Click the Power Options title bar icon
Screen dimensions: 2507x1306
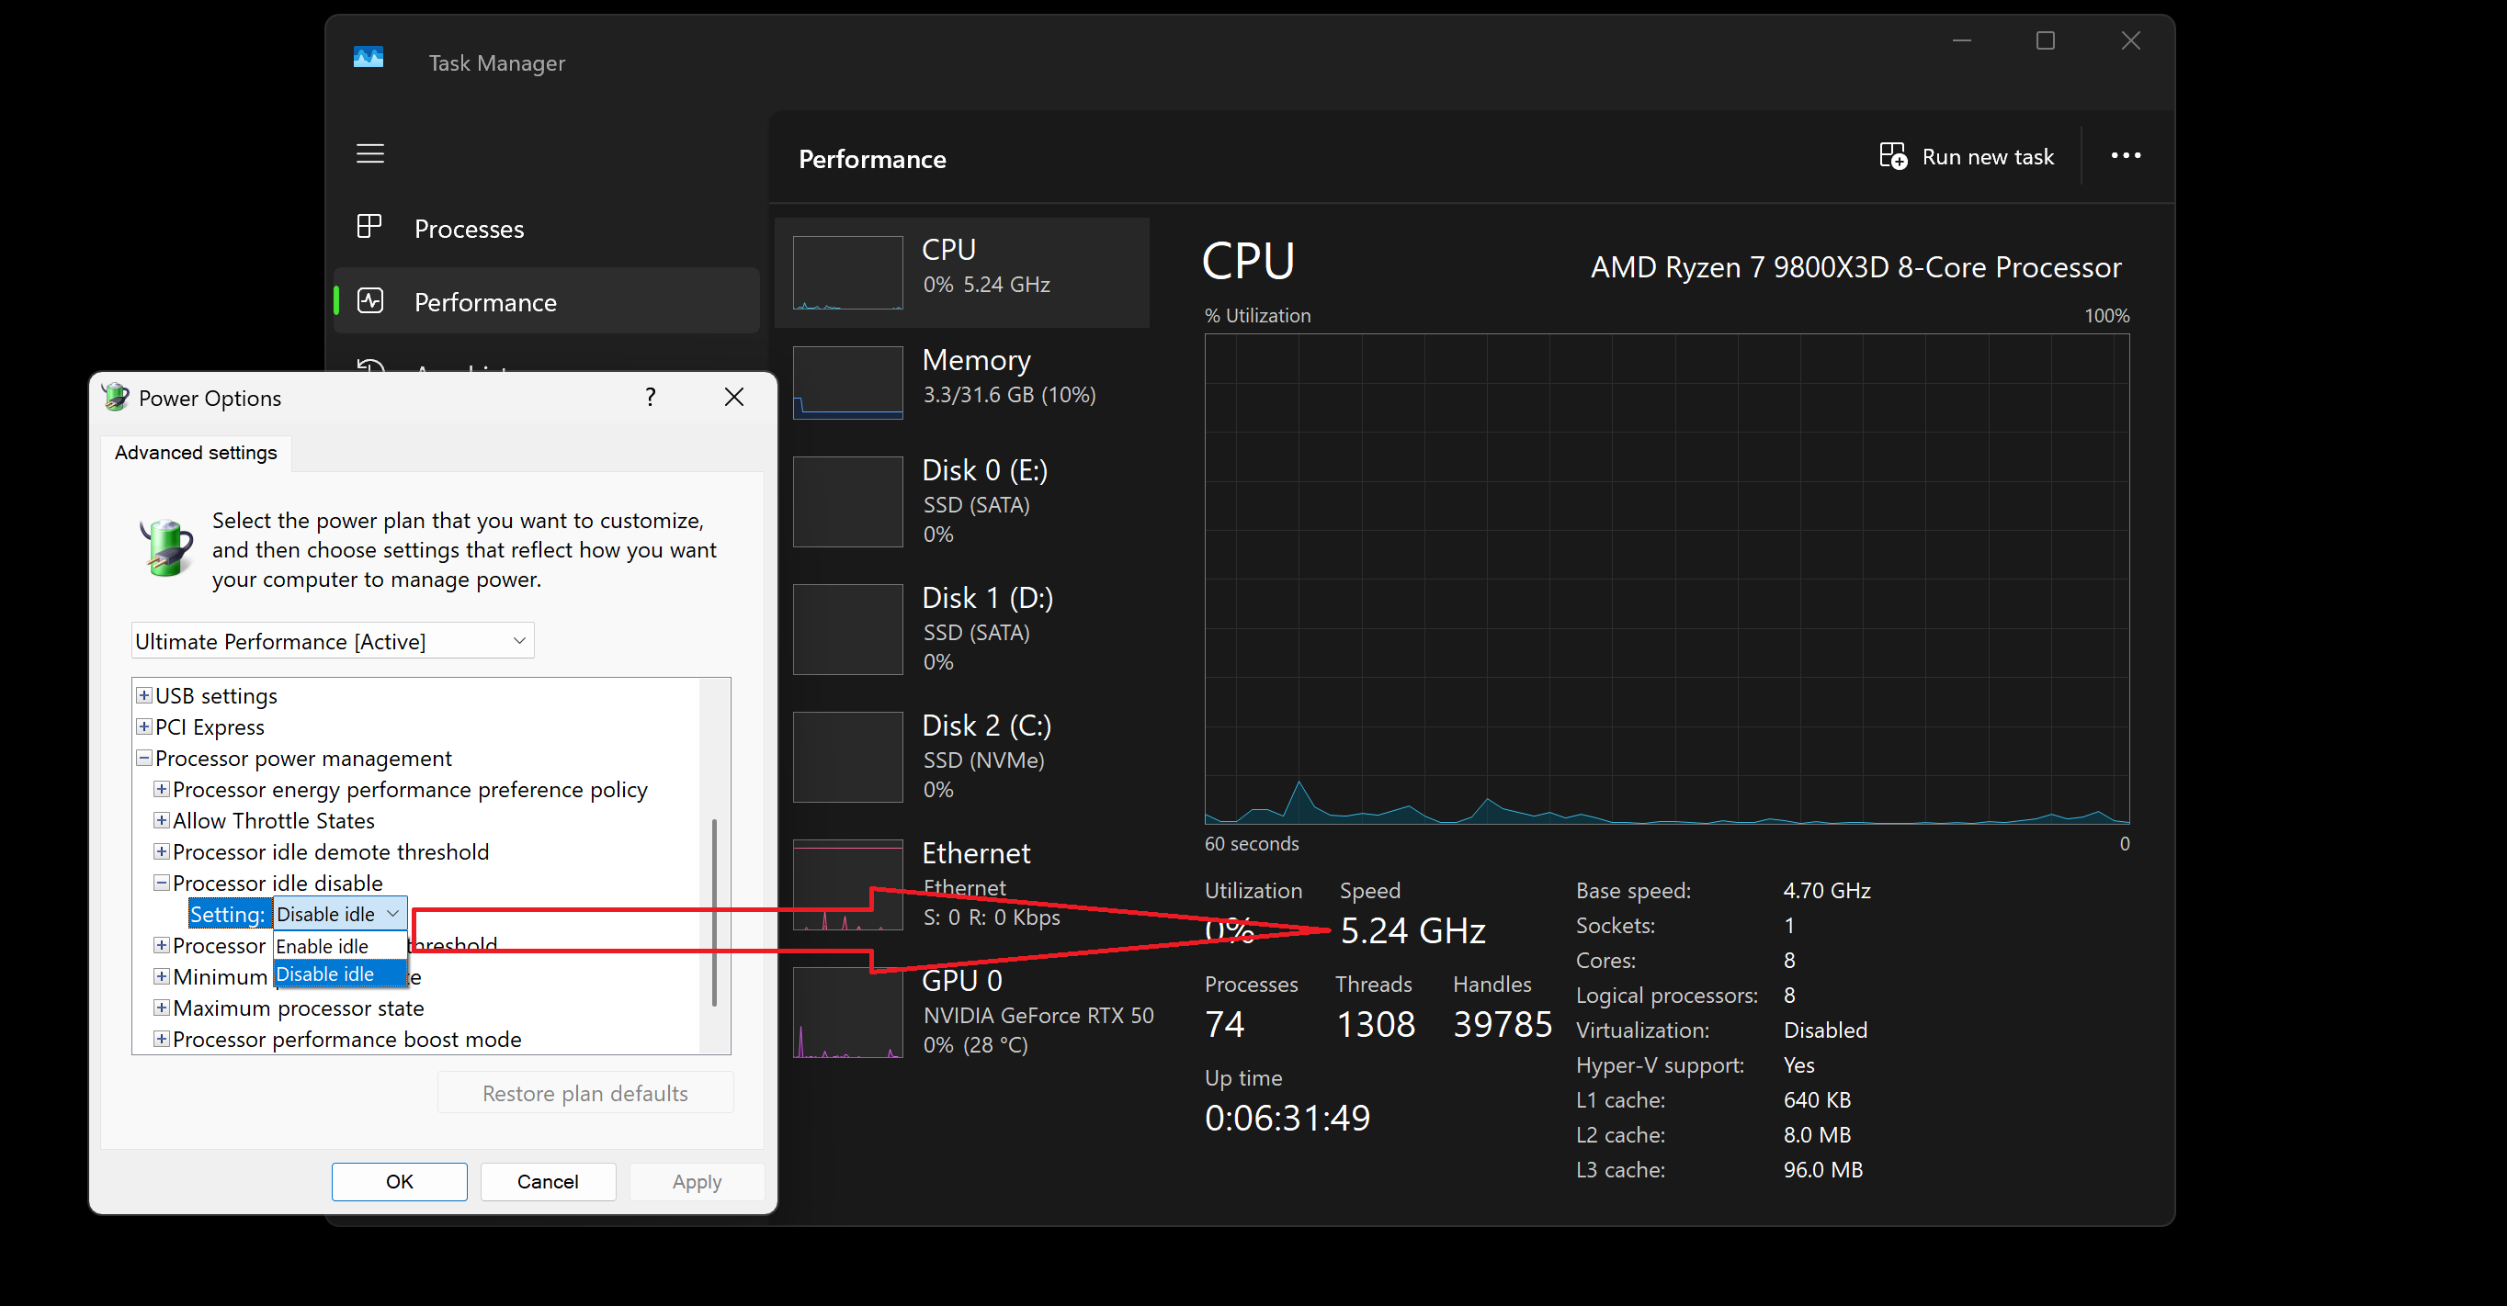pos(116,397)
